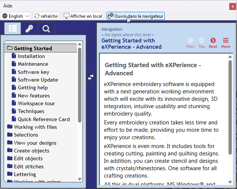Open the Workspace tour page icon
Screen dimensions: 237x189
coord(14,103)
